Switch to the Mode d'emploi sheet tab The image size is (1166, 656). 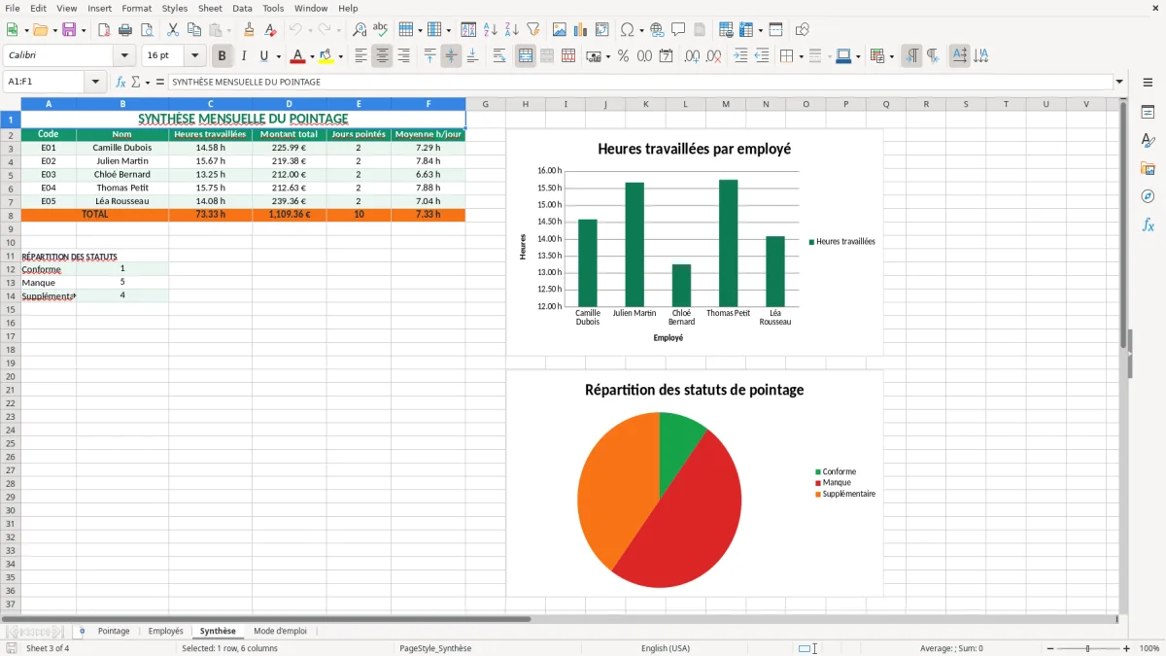(280, 631)
